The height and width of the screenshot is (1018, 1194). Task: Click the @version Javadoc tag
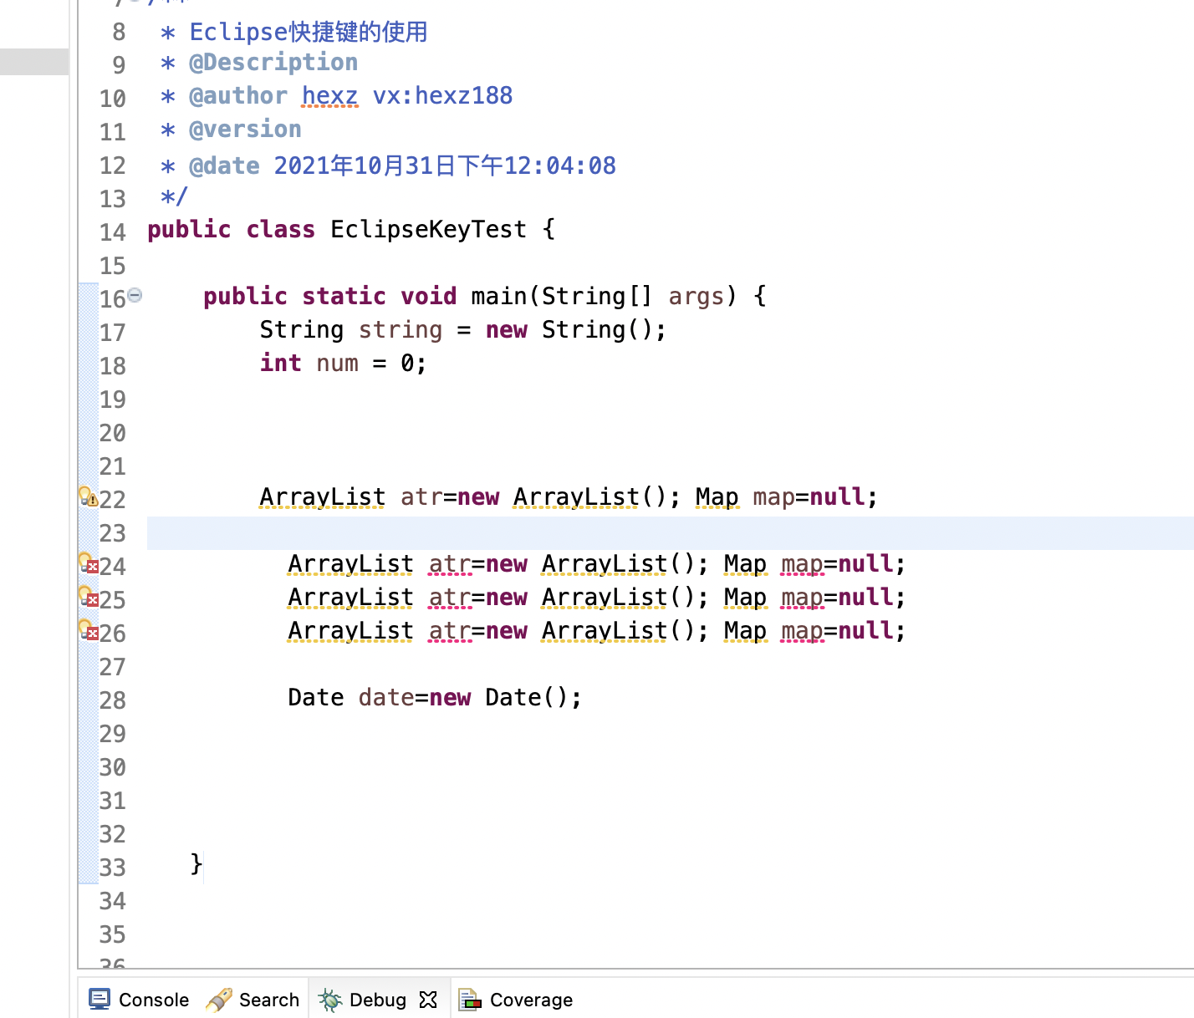coord(245,130)
